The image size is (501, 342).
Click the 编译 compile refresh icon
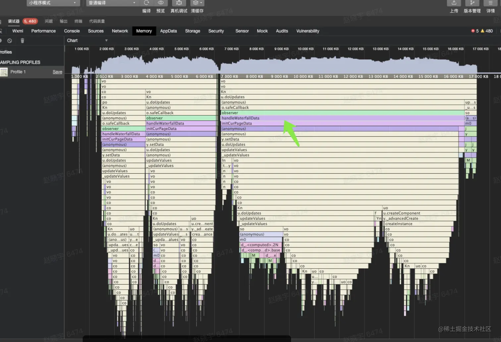(x=146, y=3)
